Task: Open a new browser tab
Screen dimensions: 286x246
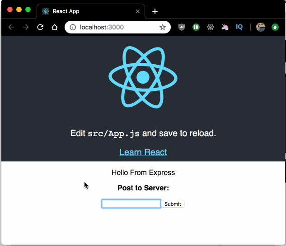Action: click(155, 11)
